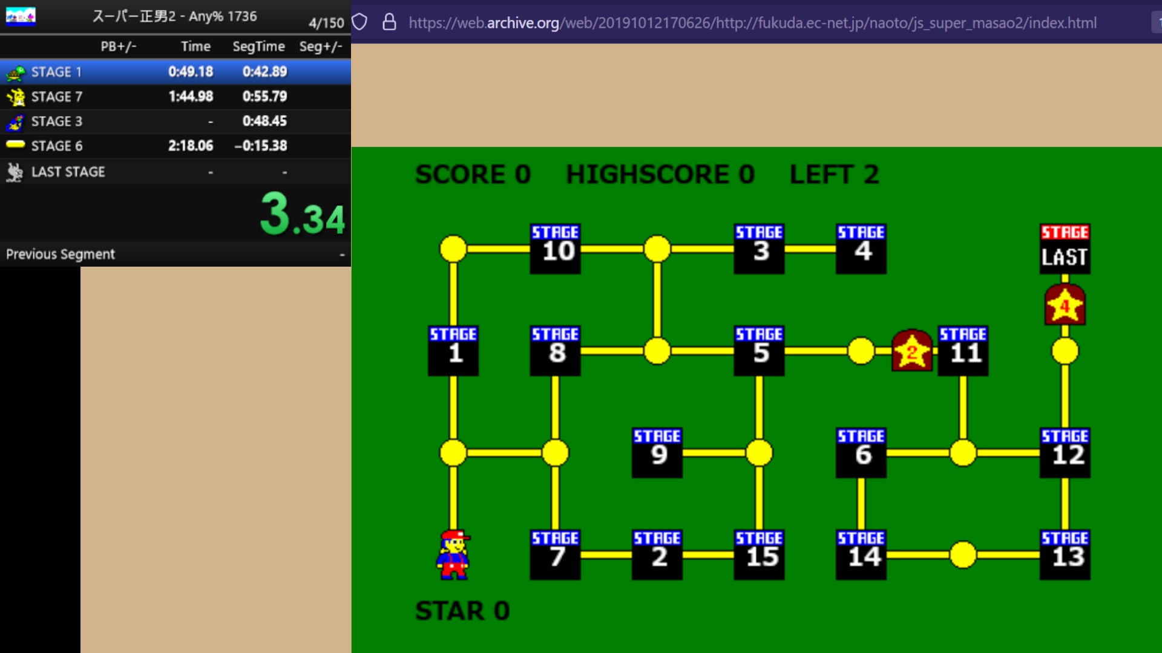Viewport: 1162px width, 653px height.
Task: Click the STAGE 6 yellow bar icon
Action: tap(15, 145)
